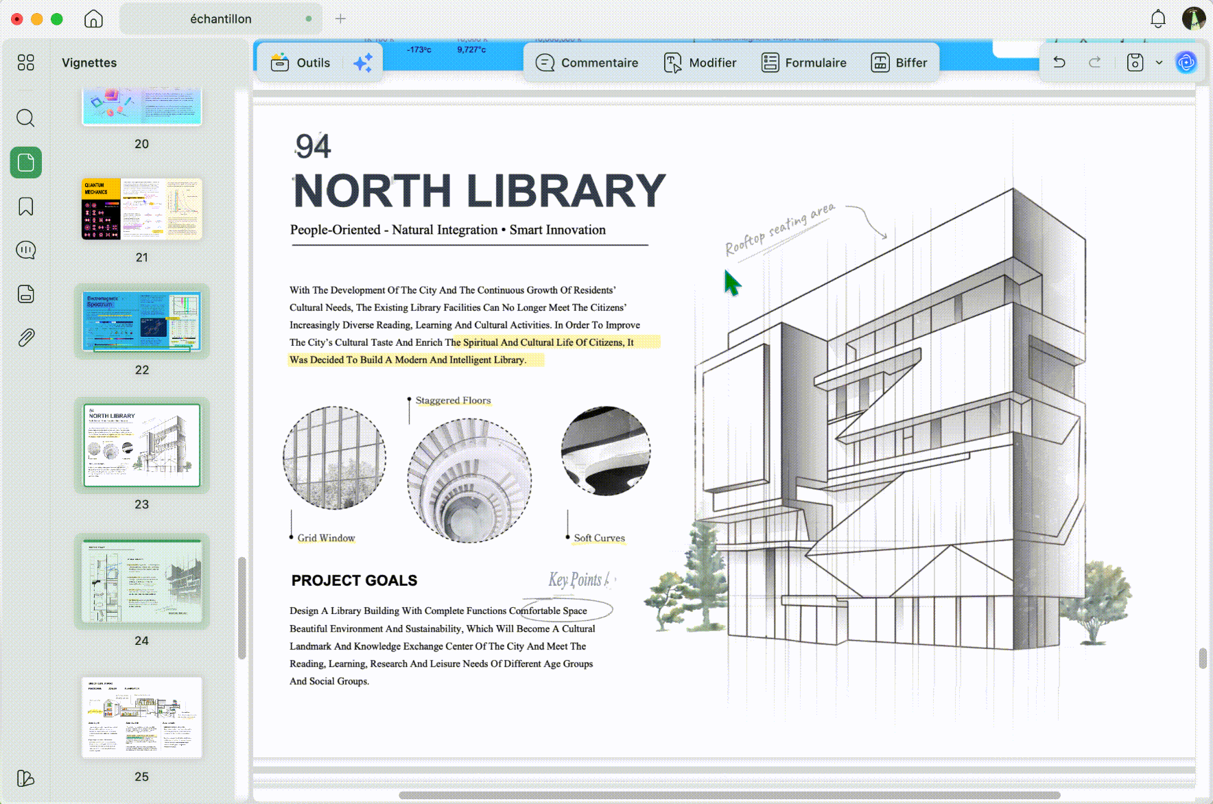Screen dimensions: 1213x804
Task: Add a new tab with plus
Action: point(340,19)
